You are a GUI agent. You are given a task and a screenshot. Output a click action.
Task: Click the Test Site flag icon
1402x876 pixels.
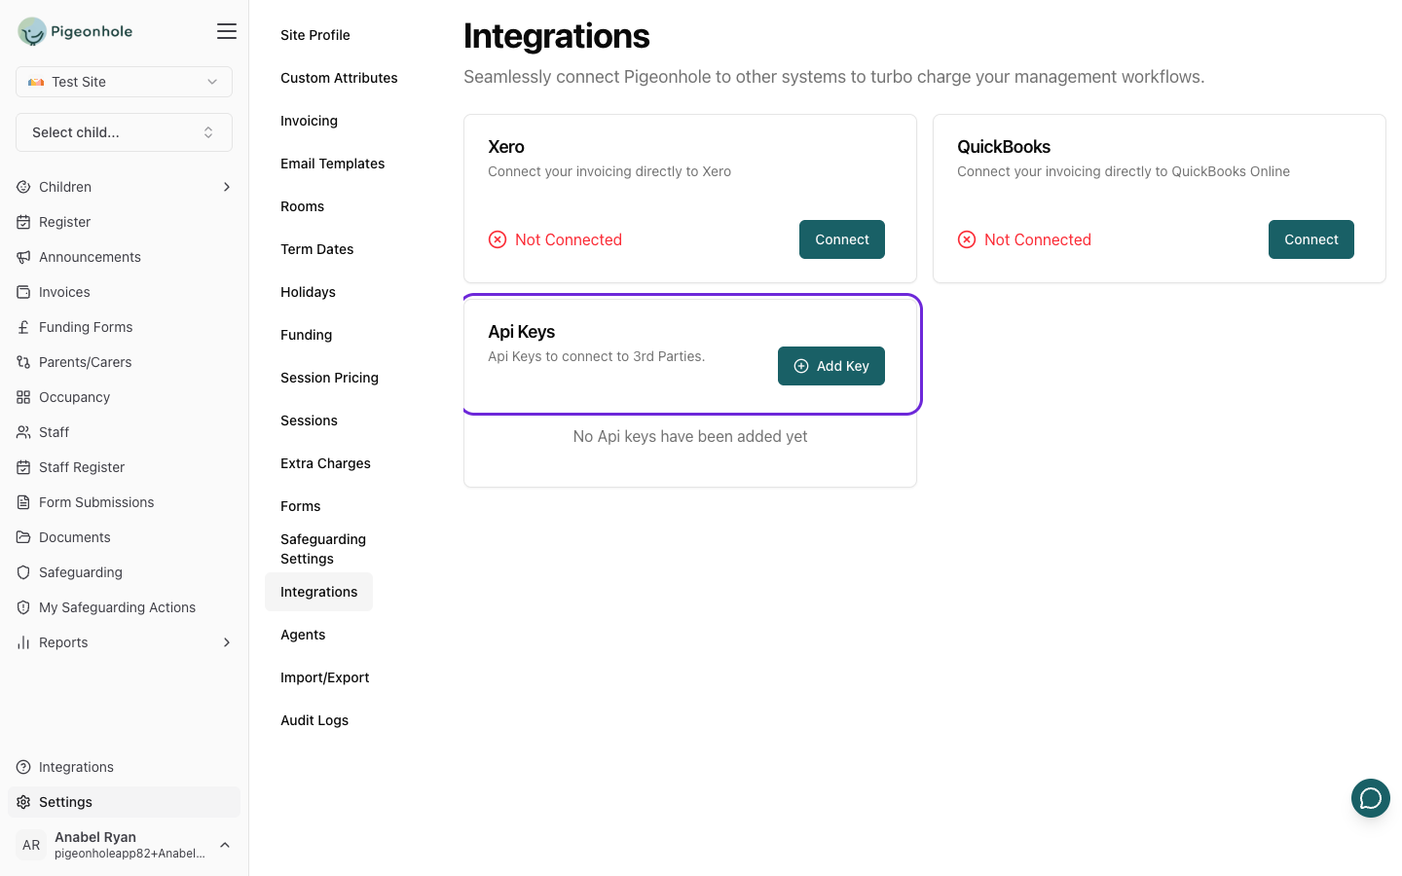coord(36,82)
